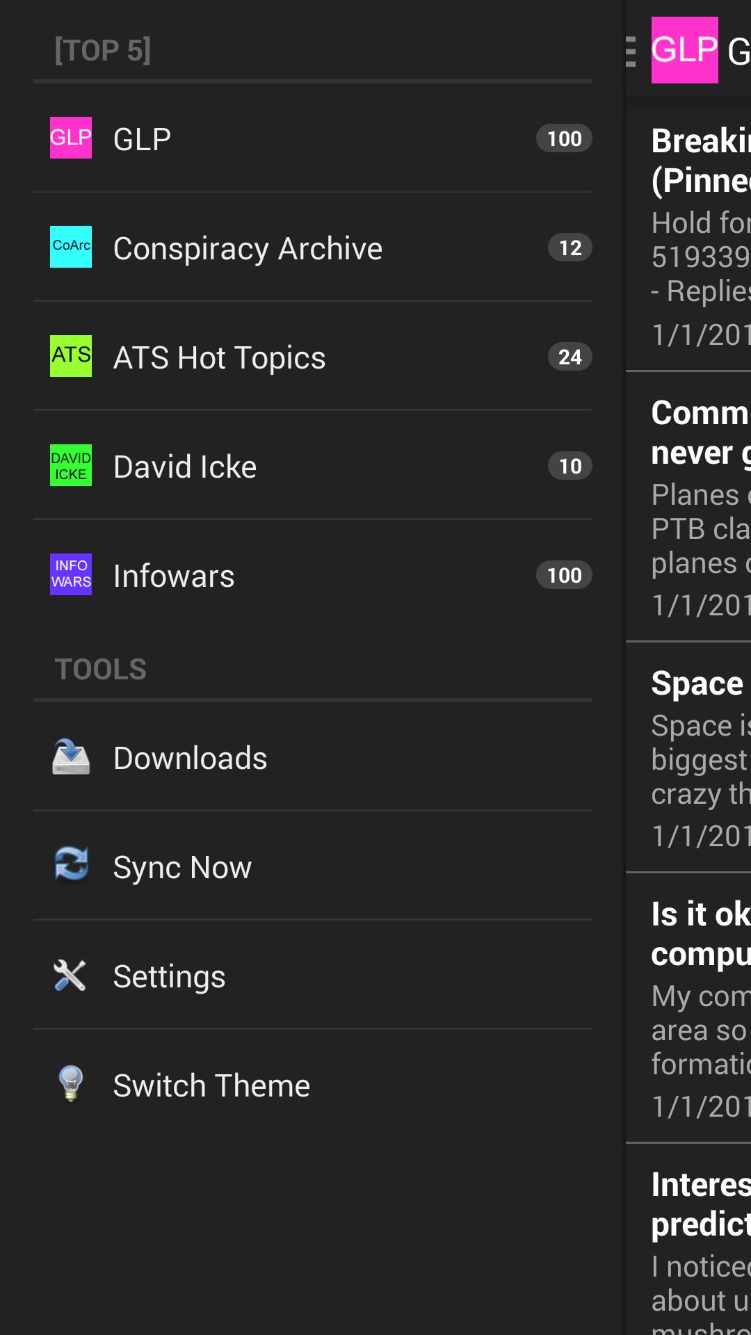Tap the Sync Now label
The height and width of the screenshot is (1335, 751).
click(x=182, y=867)
